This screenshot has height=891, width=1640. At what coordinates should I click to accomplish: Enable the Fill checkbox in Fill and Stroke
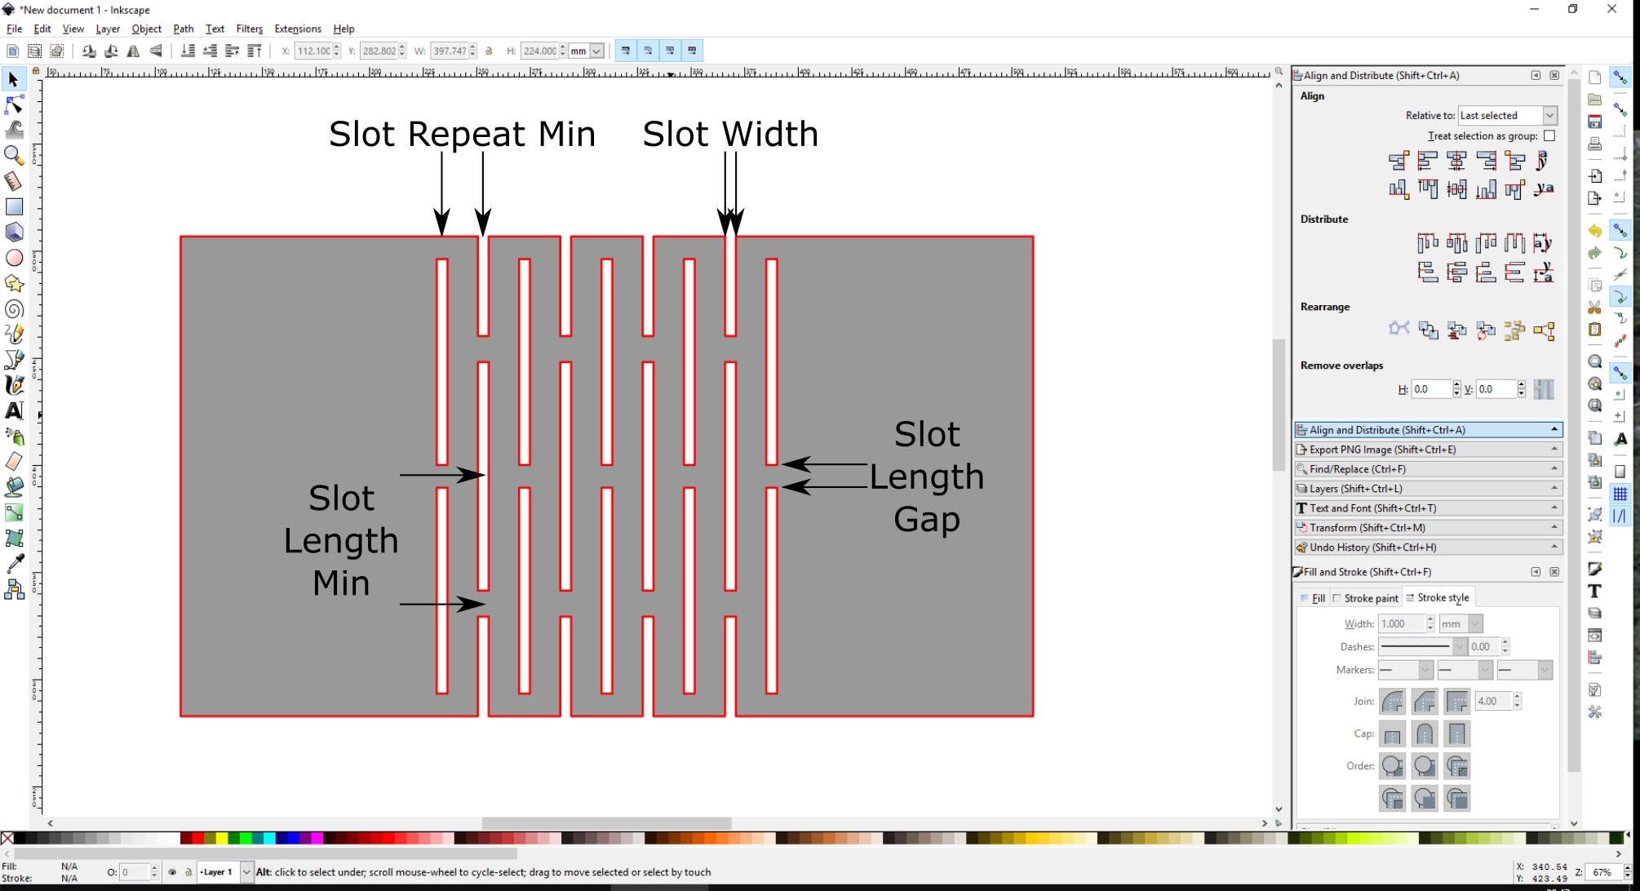(1310, 597)
